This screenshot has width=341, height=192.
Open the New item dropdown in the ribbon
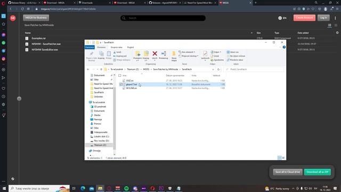[x=187, y=52]
